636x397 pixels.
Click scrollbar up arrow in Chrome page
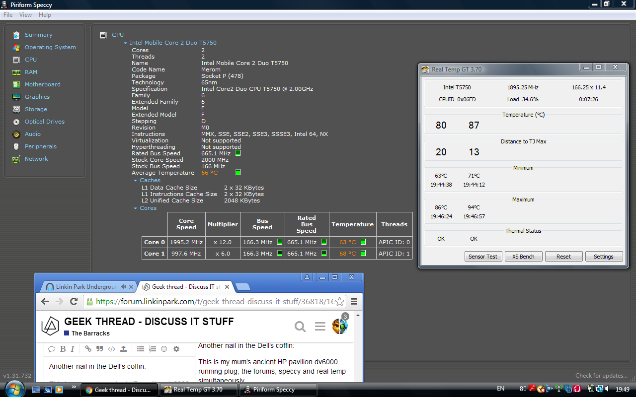(358, 316)
